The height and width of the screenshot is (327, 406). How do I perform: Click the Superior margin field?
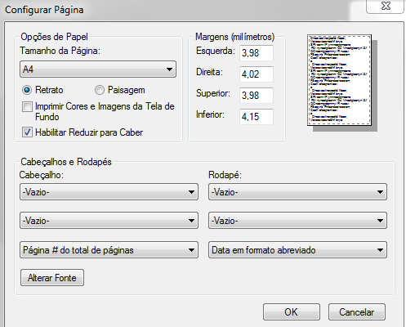click(x=257, y=96)
